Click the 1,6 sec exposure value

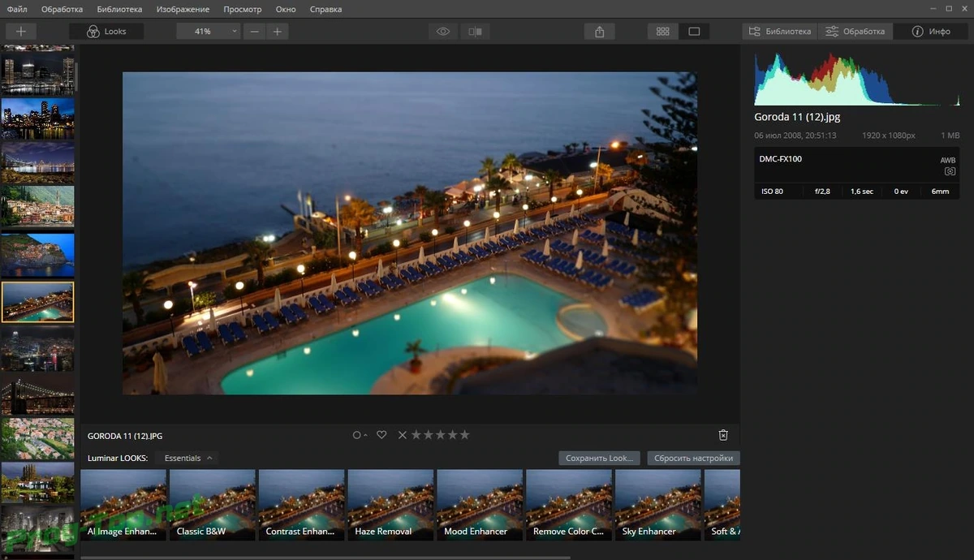point(861,192)
